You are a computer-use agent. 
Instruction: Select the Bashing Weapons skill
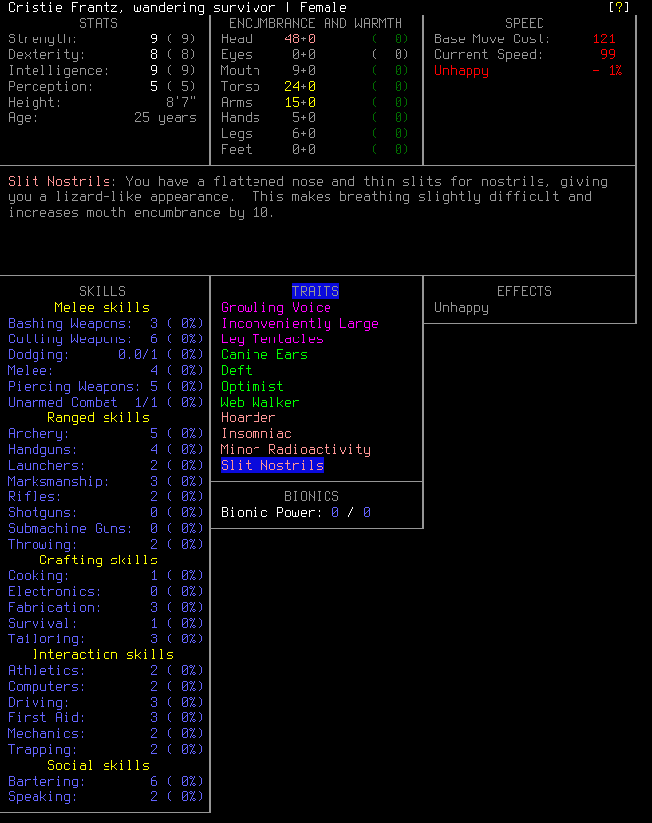(x=106, y=323)
